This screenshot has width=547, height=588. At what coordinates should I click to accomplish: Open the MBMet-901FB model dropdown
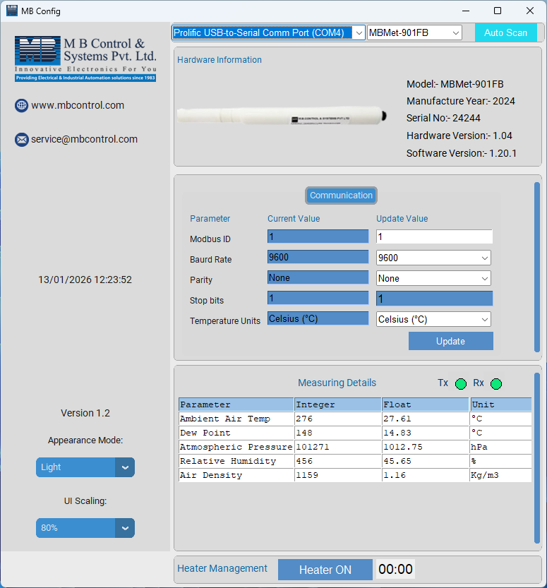coord(414,32)
